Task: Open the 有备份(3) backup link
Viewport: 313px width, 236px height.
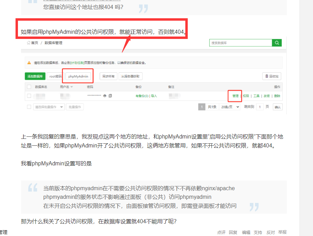Action: coord(142,96)
